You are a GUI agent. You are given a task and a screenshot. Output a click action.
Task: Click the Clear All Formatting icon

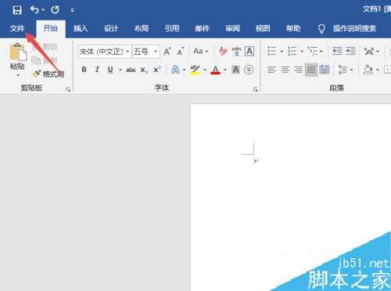(223, 51)
